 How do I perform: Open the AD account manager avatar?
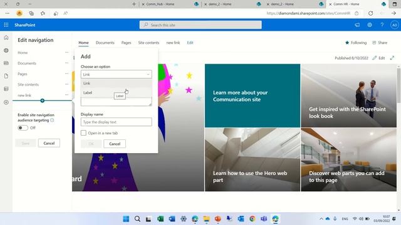click(394, 25)
